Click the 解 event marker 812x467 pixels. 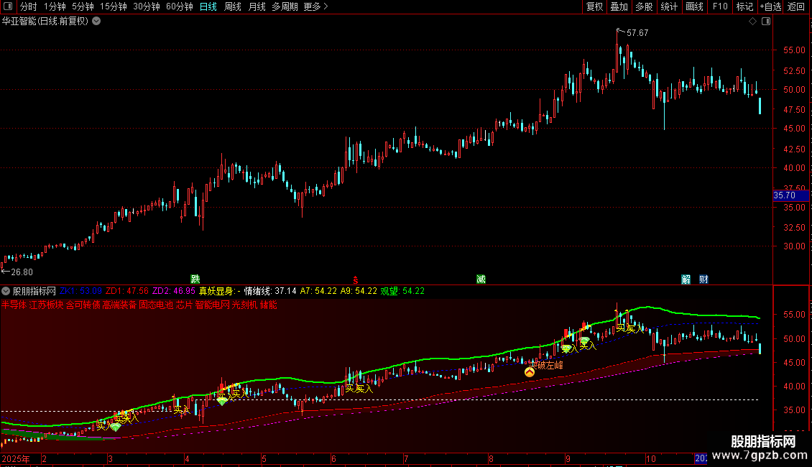(686, 279)
